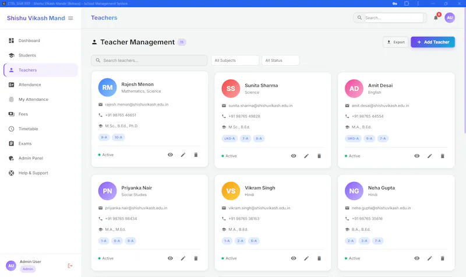This screenshot has width=466, height=277.
Task: Delete Priyanka Nair's card
Action: tap(196, 258)
